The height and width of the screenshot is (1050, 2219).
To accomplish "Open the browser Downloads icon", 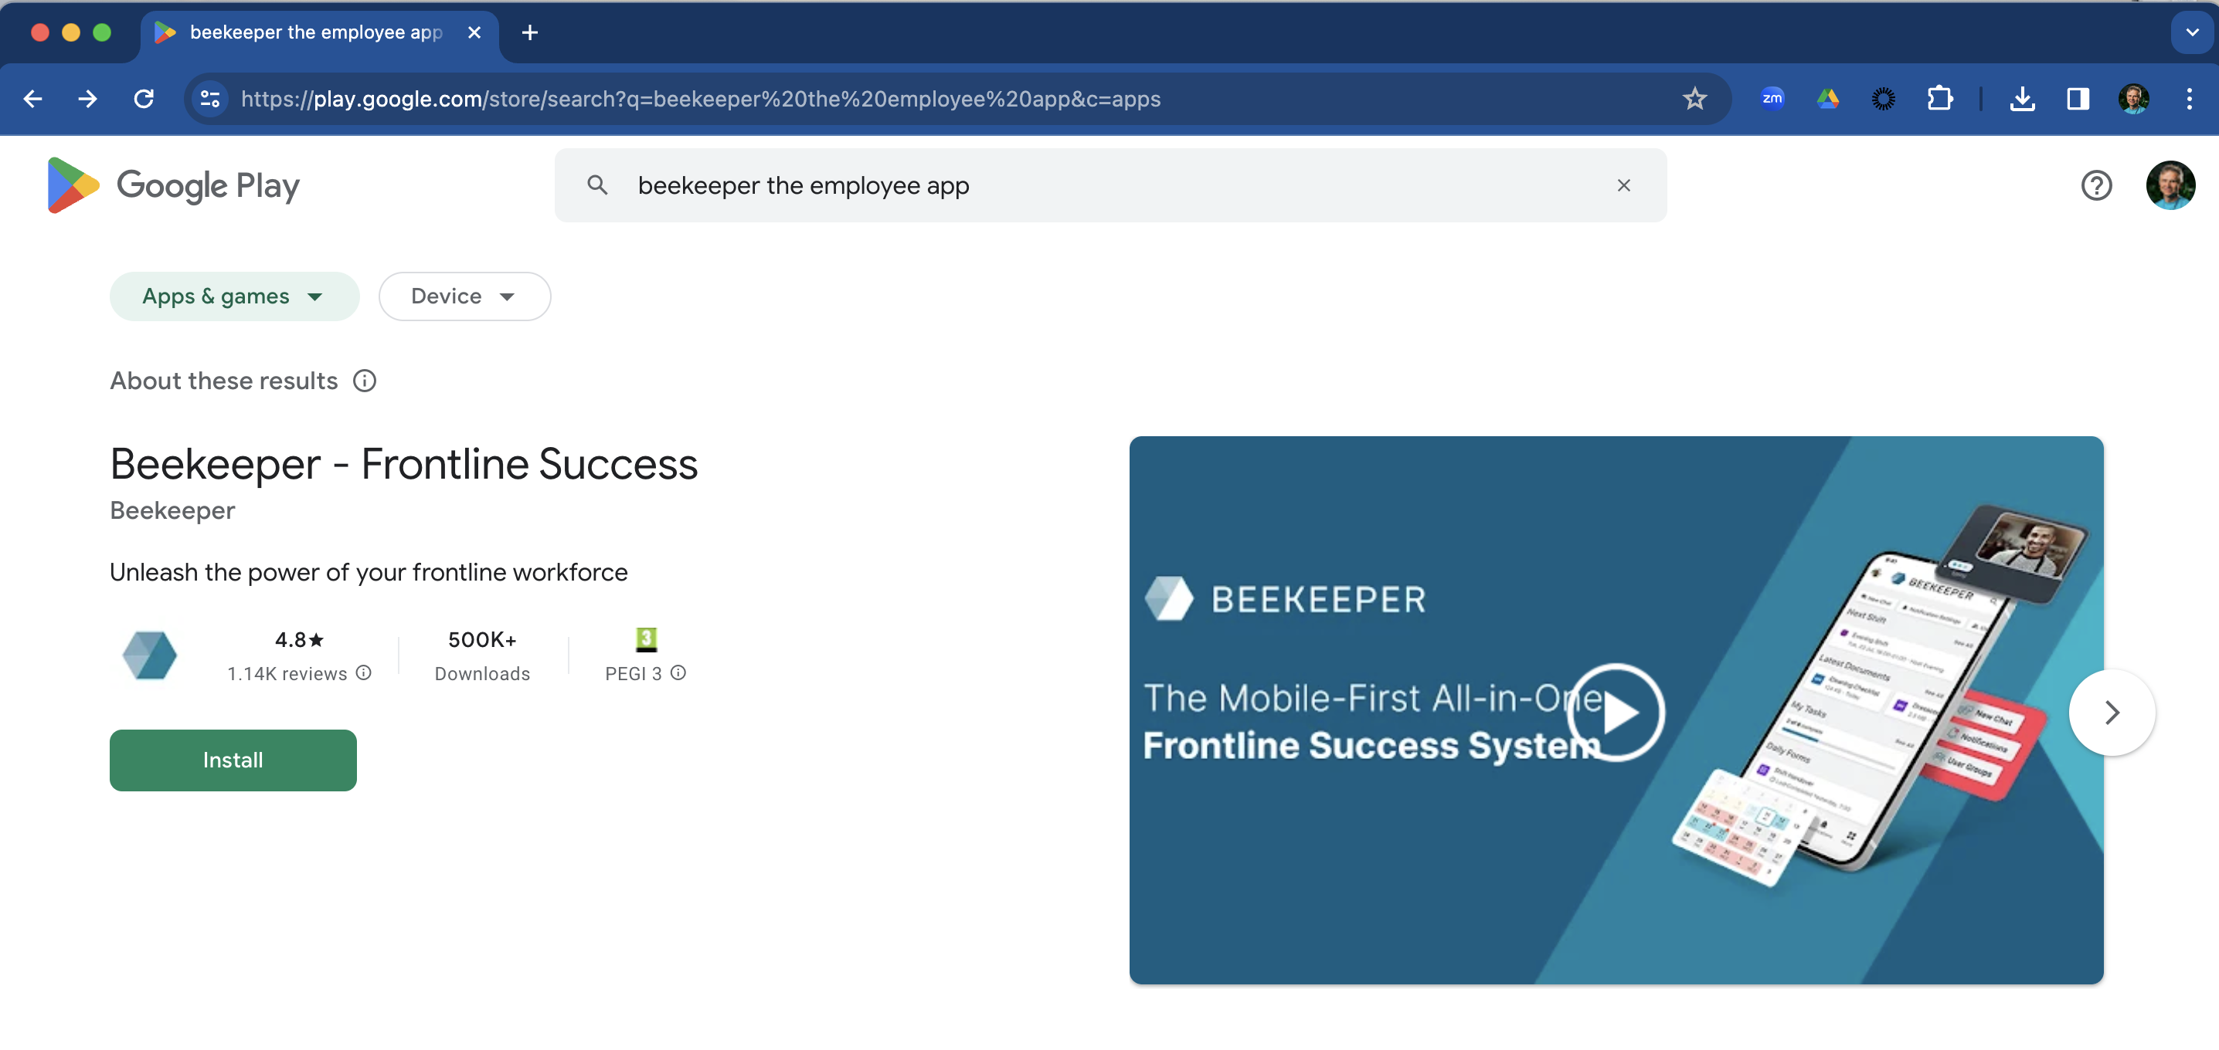I will coord(2024,99).
